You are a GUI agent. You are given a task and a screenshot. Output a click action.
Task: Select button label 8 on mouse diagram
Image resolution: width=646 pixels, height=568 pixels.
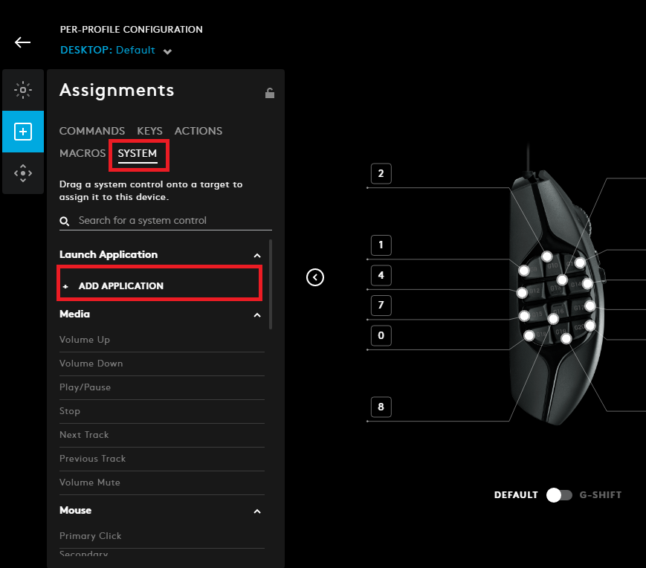click(x=381, y=407)
